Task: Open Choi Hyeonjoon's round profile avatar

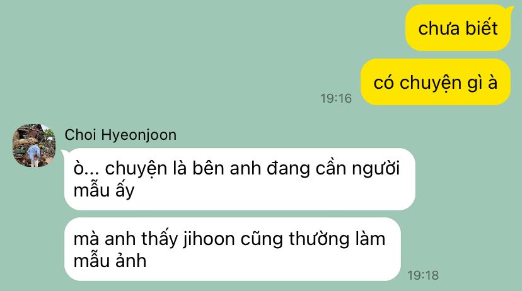Action: point(34,145)
